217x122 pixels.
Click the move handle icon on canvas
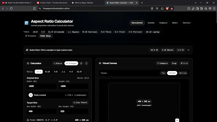click(177, 120)
